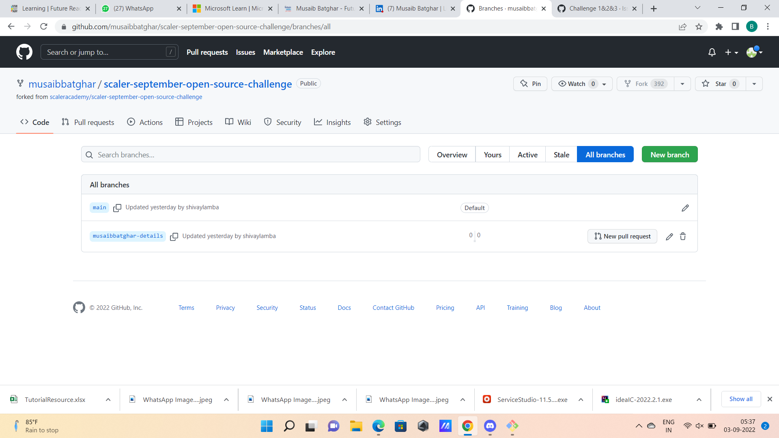Screen dimensions: 779x438
Task: Copy the musaibbatghar-details branch name
Action: [x=174, y=236]
